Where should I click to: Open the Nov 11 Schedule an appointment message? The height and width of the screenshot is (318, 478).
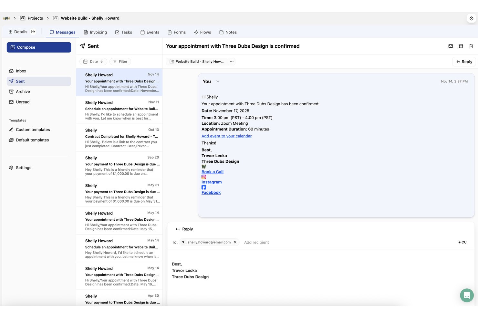pos(119,110)
